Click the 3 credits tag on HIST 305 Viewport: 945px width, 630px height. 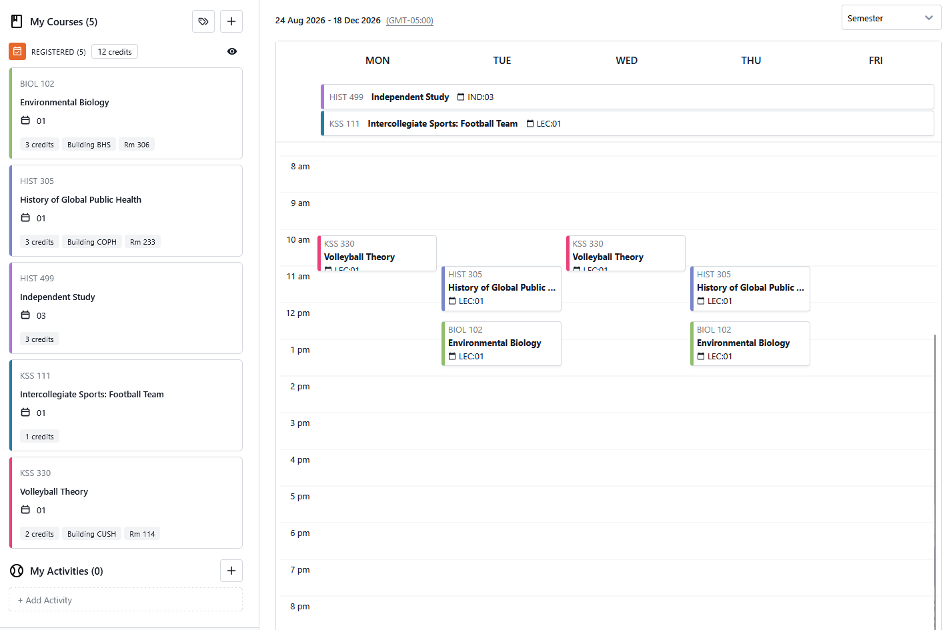pos(39,242)
